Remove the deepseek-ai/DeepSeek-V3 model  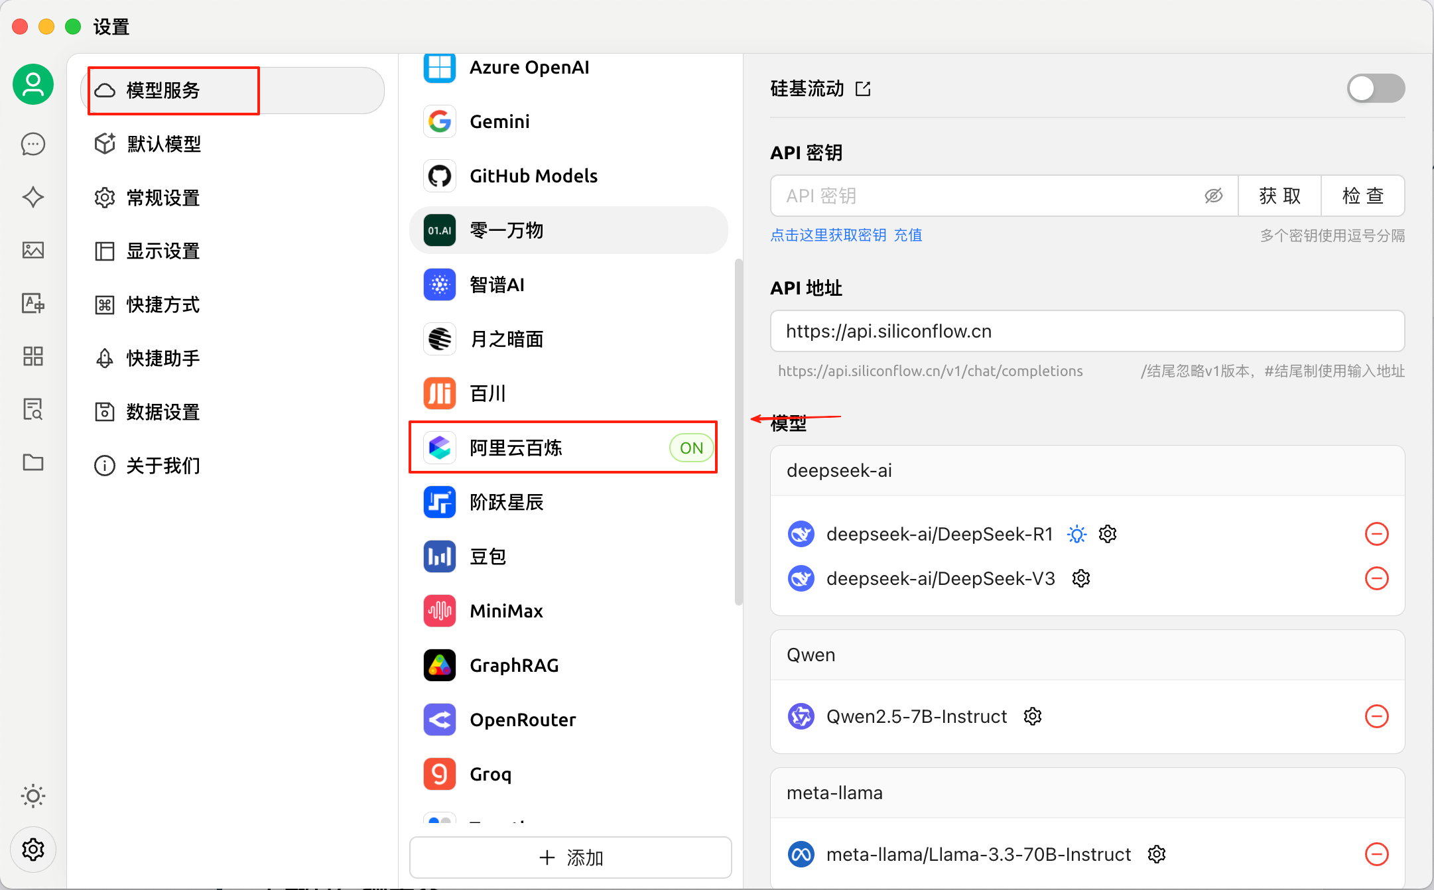point(1377,578)
